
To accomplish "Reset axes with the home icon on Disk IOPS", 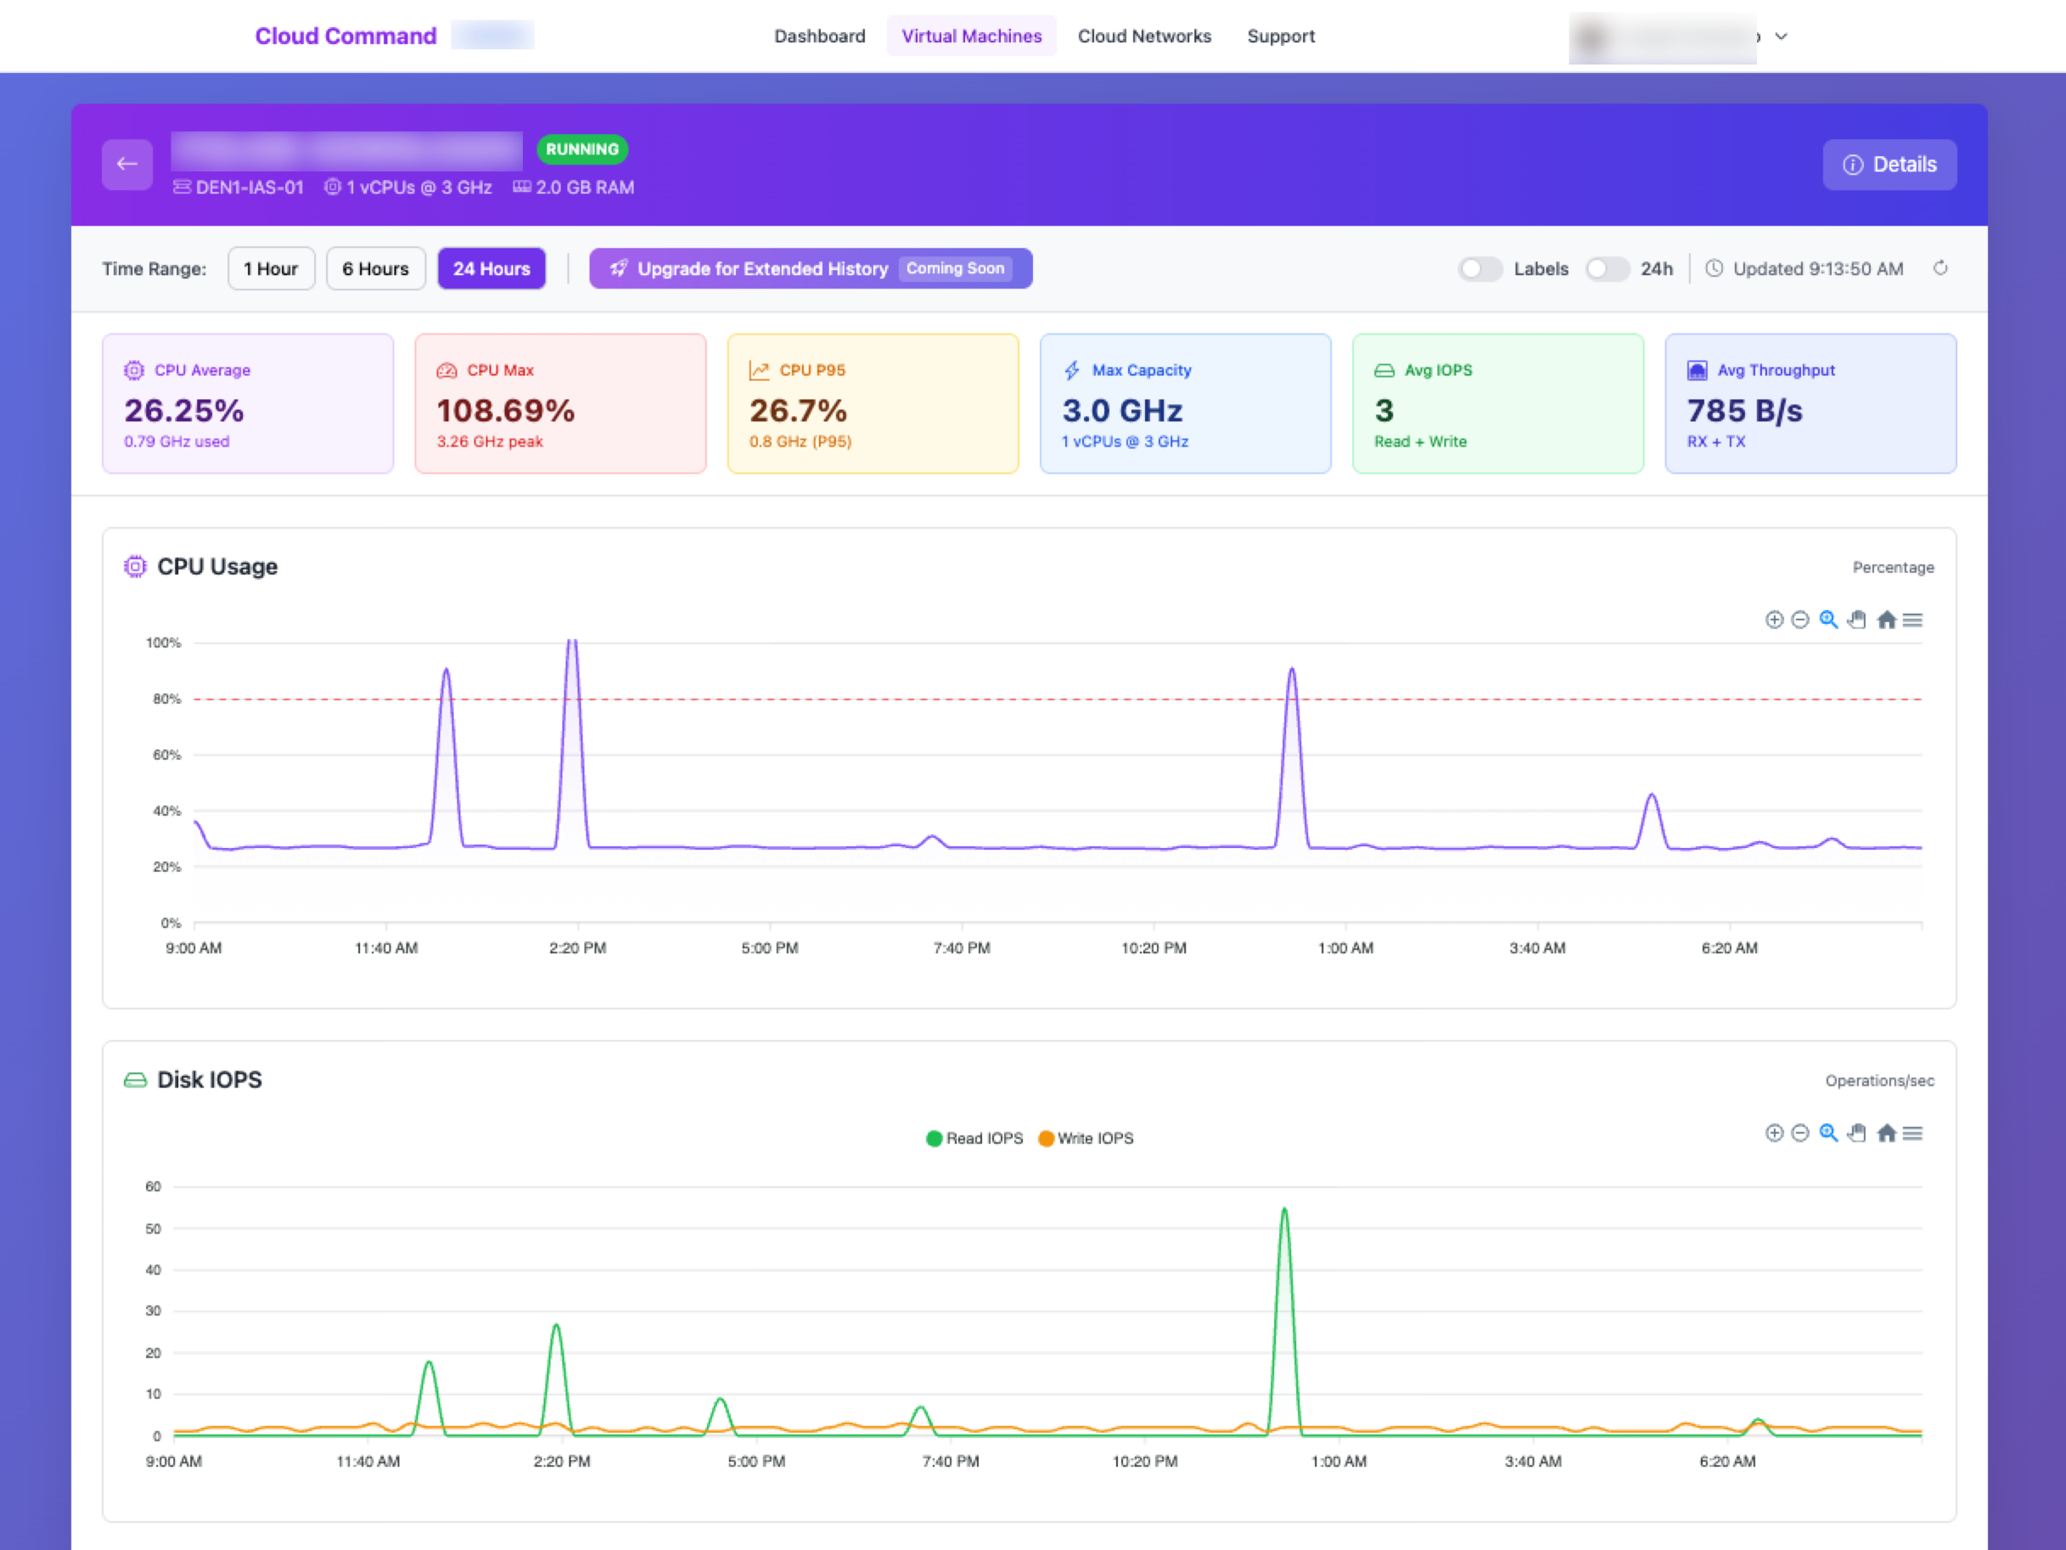I will pos(1887,1133).
